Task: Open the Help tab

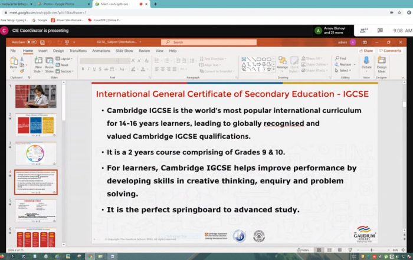Action: pos(173,51)
